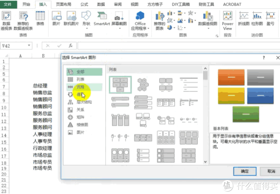Viewport: 280px width, 194px height.
Task: Insert a Column sparkline (柱形图)
Action: tap(257, 18)
